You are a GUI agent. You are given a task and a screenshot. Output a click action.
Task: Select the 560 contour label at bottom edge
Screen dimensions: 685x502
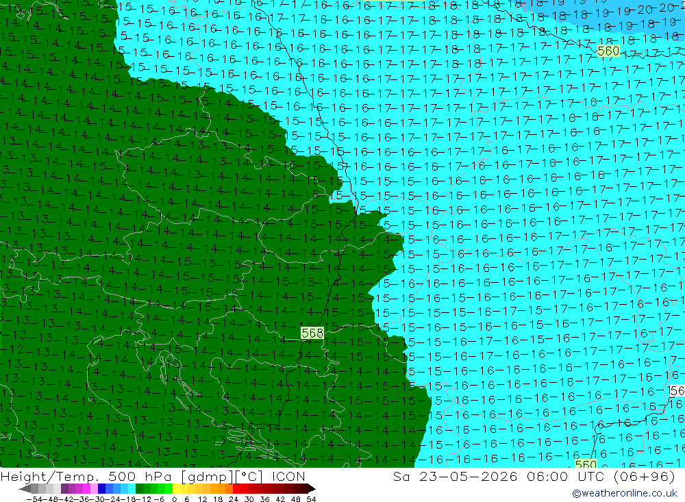pos(586,464)
